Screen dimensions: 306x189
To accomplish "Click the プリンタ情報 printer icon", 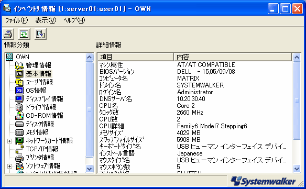I will (x=19, y=158).
